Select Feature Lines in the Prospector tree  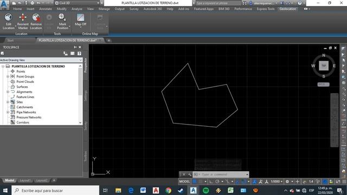25,97
